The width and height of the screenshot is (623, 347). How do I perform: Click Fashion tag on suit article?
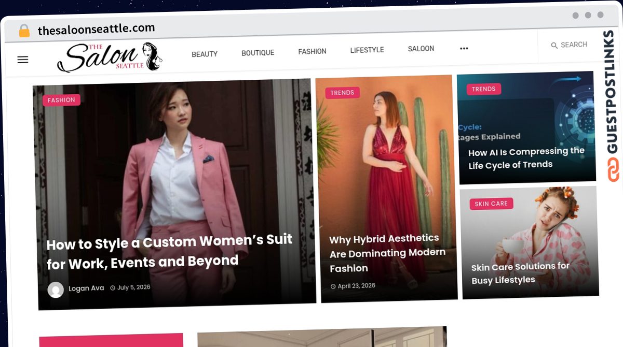(61, 100)
